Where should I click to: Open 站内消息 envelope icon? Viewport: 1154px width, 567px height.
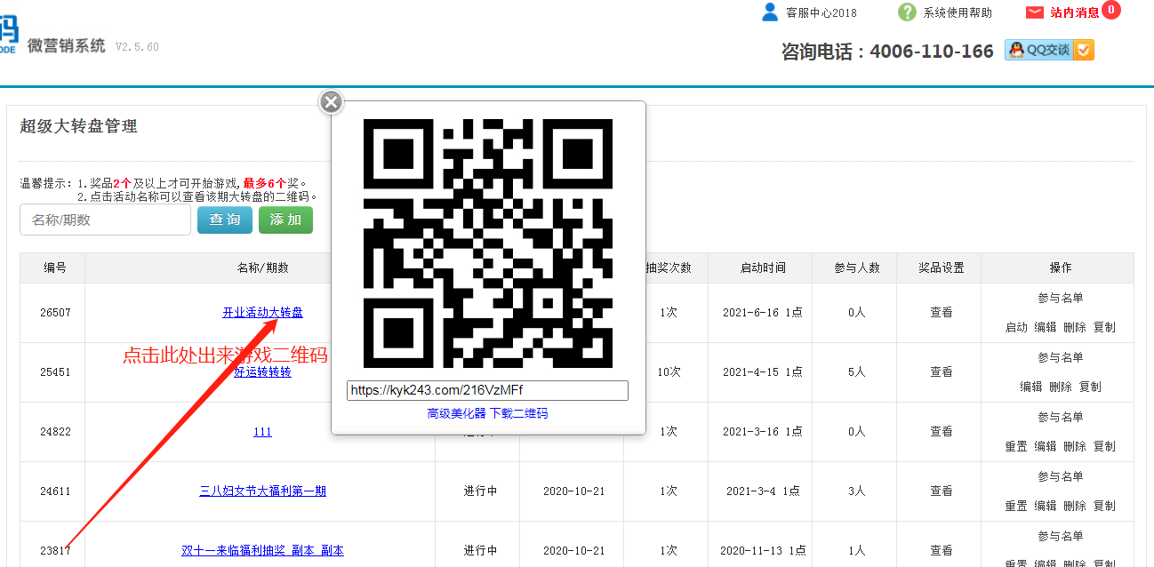pyautogui.click(x=1034, y=12)
